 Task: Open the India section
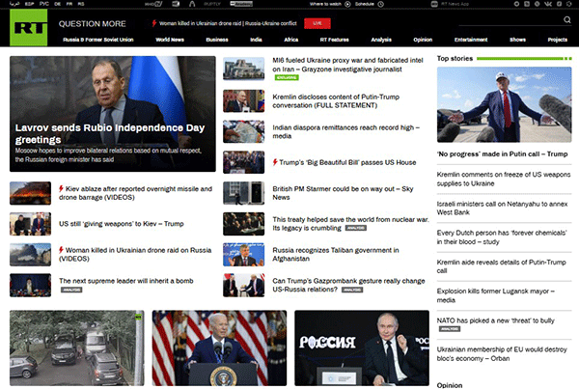coord(256,40)
